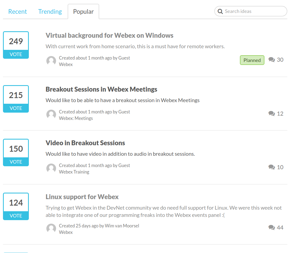Open the Linux support for Webex idea title
293x253 pixels.
(82, 197)
